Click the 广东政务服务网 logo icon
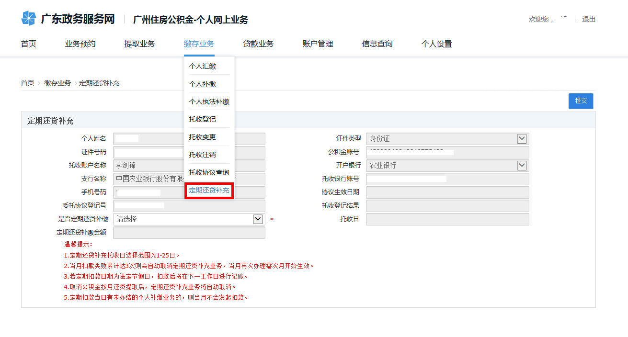 [29, 19]
